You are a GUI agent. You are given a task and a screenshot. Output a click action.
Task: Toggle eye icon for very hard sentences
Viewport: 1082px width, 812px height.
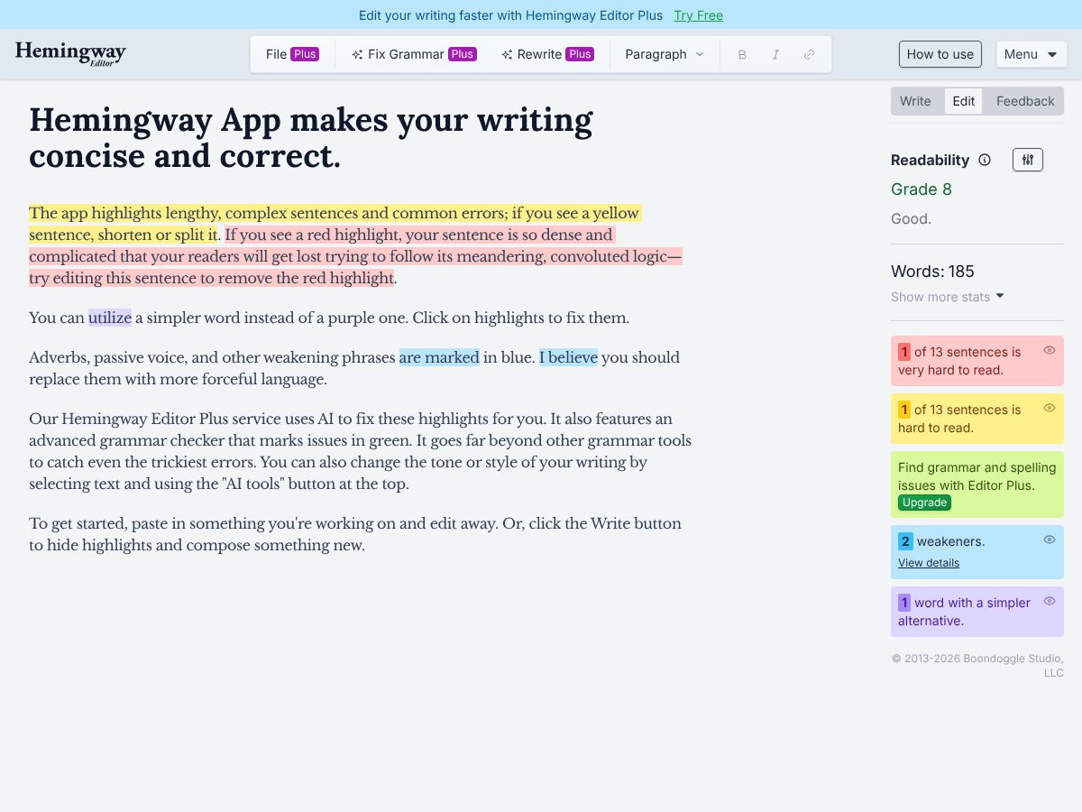point(1050,350)
